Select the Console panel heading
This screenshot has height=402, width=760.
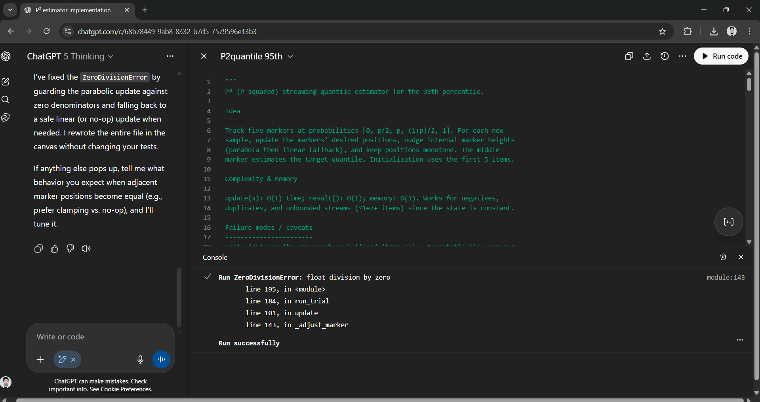[215, 257]
